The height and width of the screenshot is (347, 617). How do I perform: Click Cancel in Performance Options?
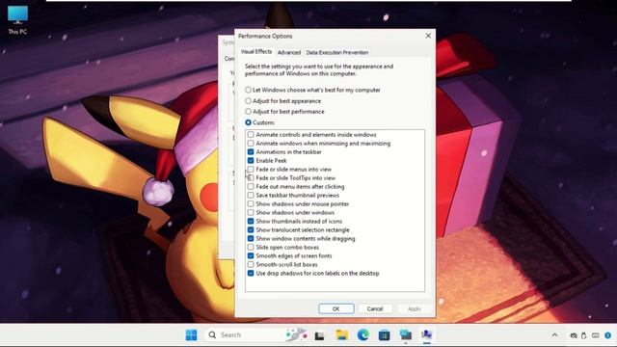[375, 308]
